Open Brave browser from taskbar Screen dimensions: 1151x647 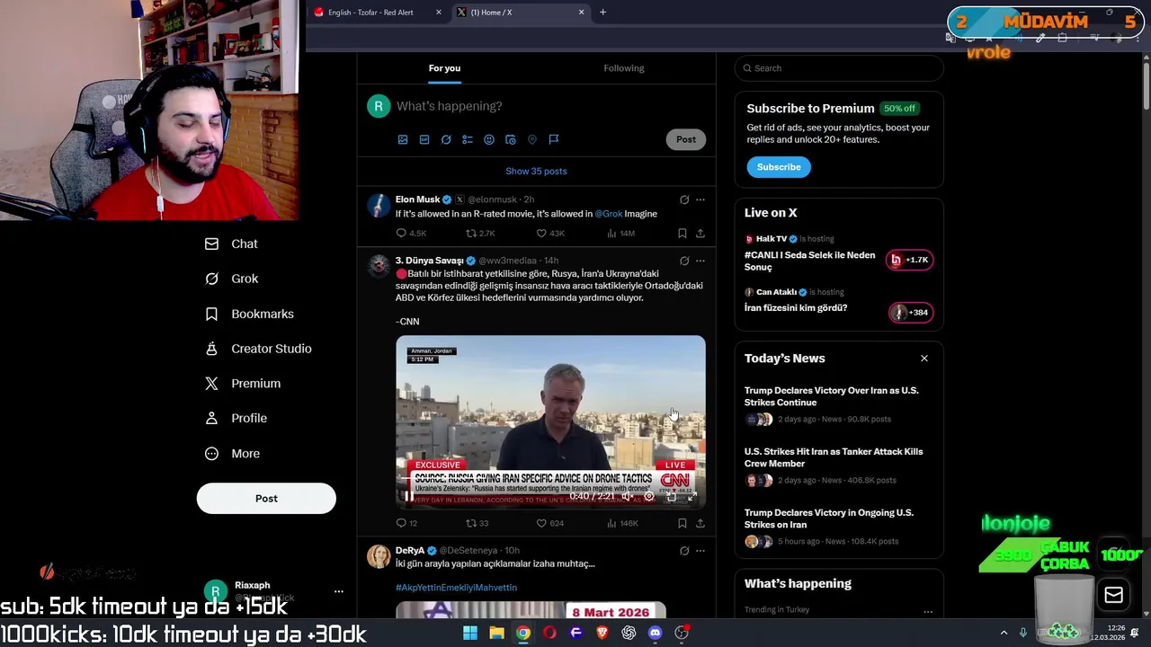click(602, 633)
